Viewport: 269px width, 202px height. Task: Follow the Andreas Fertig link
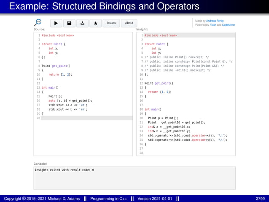point(215,21)
